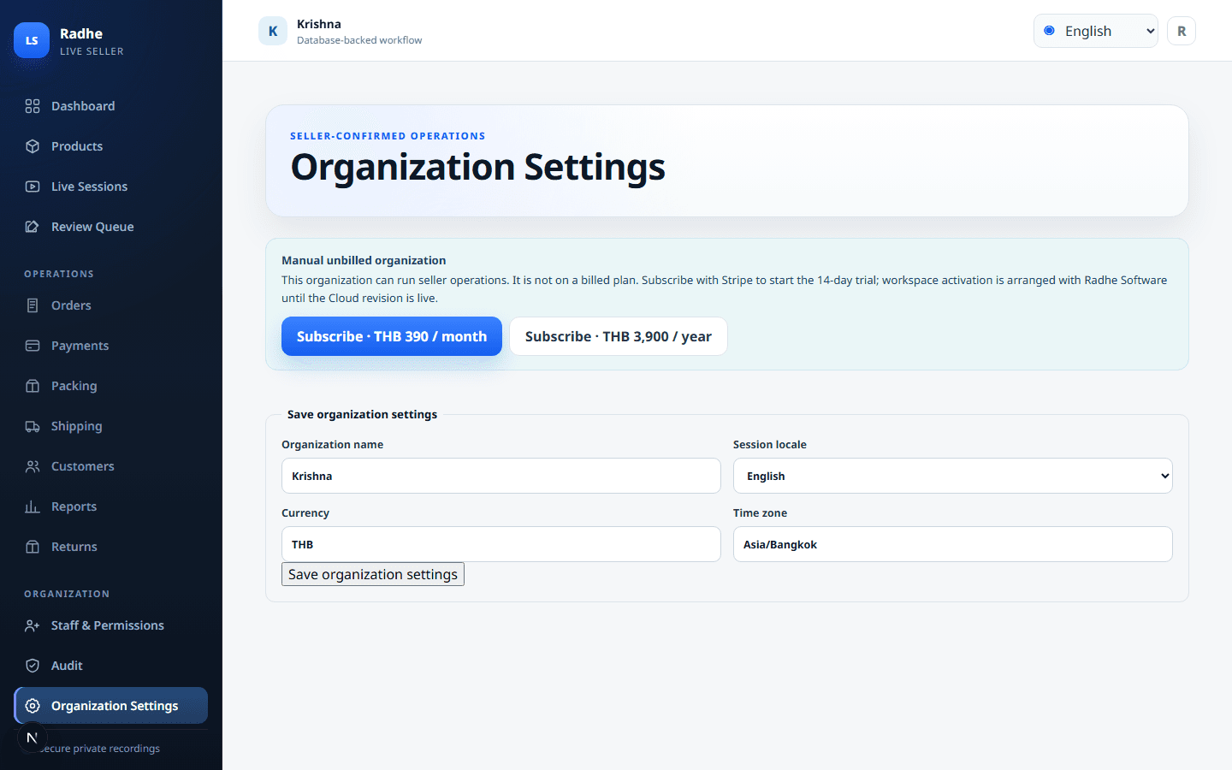The height and width of the screenshot is (770, 1232).
Task: Click "Manual unbilled organization" heading text
Action: [364, 260]
